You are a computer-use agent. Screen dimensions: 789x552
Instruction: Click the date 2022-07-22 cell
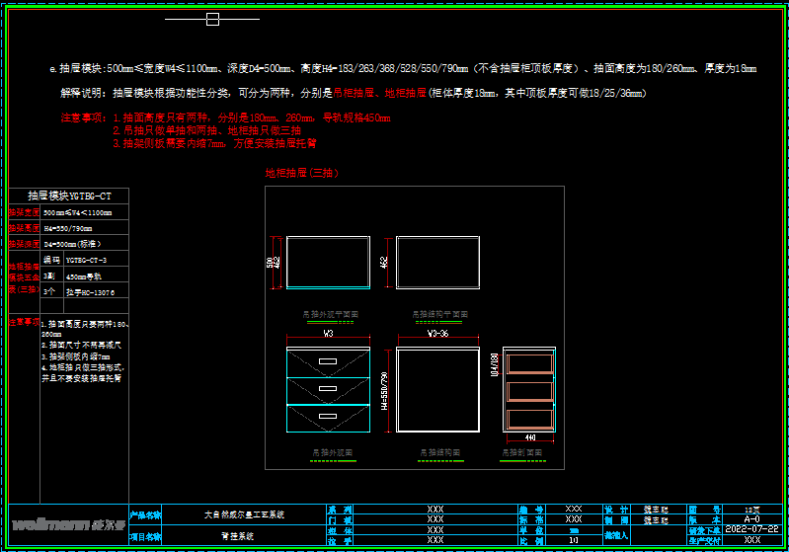coord(751,529)
